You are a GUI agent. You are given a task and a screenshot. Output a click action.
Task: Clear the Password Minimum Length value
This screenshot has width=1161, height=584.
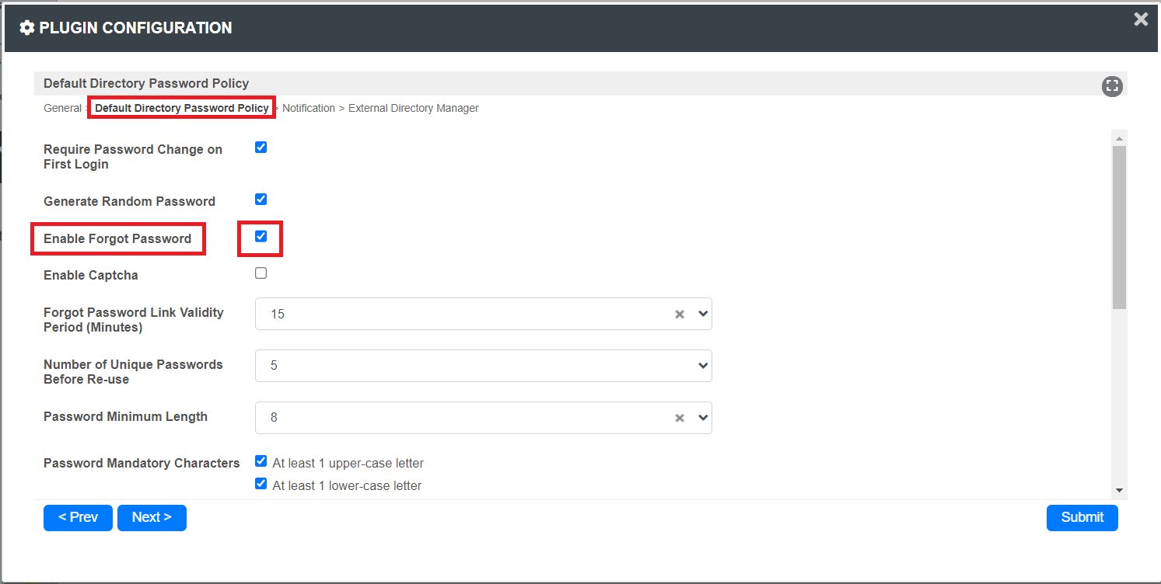[680, 418]
